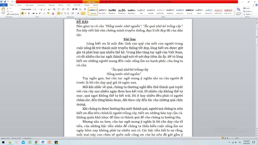Screen dimensions: 258x145
Task: Switch to the Review tab
Action: pyautogui.click(x=60, y=5)
